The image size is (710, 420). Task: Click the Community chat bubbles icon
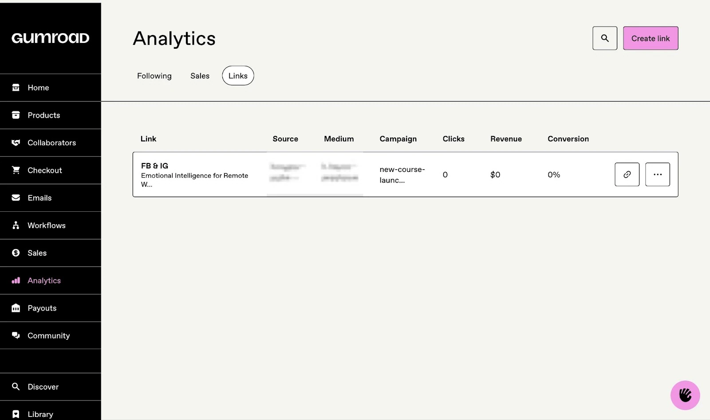click(x=16, y=335)
